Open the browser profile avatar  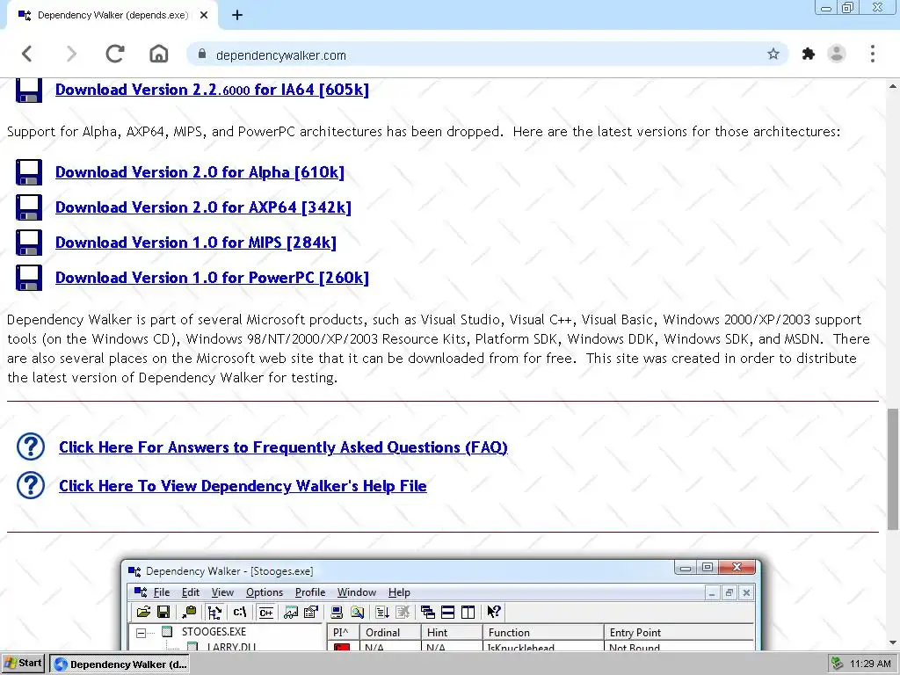click(837, 54)
